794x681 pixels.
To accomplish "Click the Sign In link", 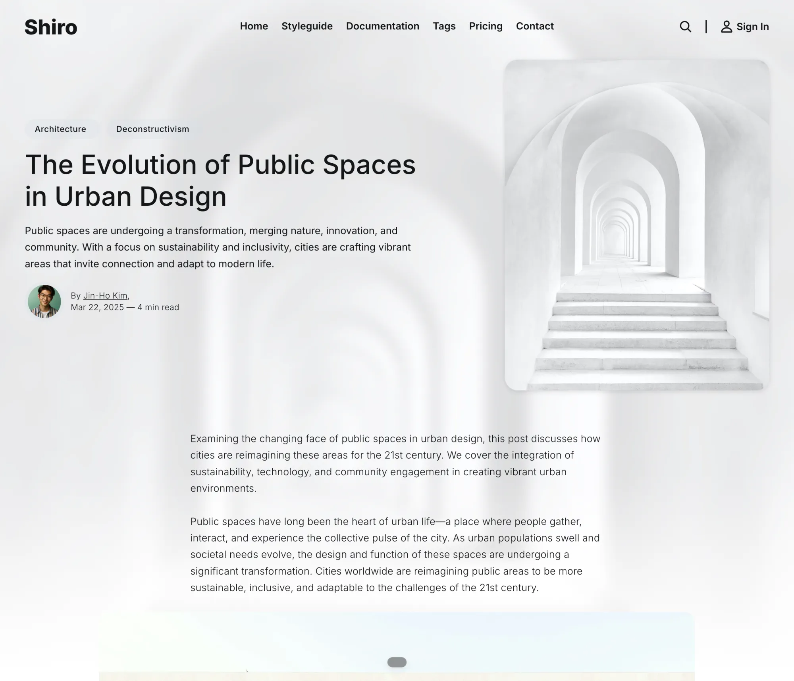I will click(x=753, y=27).
